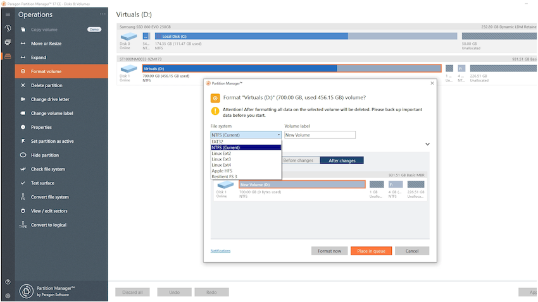Click the Copy volume icon

coord(23,30)
